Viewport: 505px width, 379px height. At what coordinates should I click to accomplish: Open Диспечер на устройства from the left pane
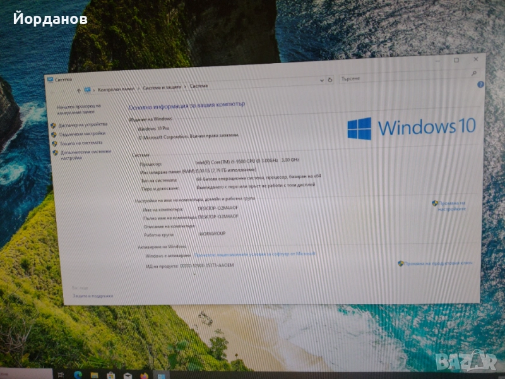point(83,124)
